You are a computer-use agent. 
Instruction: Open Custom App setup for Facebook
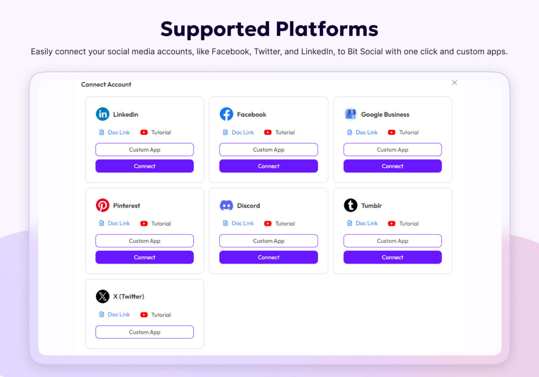pos(268,149)
